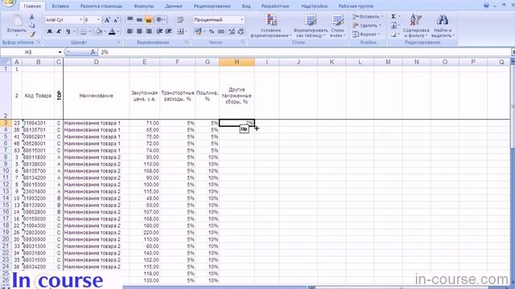Click Удалить cells button
This screenshot has height=289, width=515.
coord(367,25)
